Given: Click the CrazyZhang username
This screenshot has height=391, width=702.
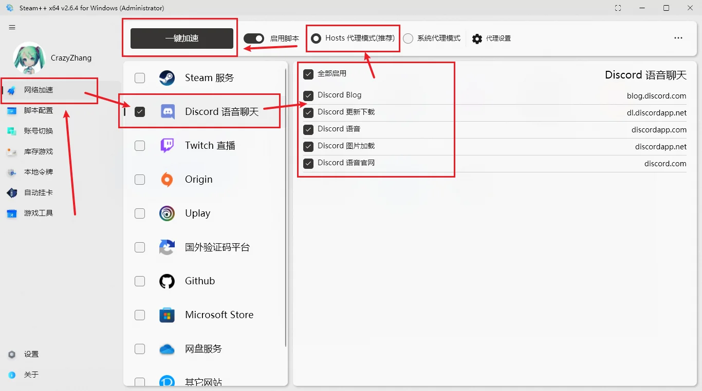Looking at the screenshot, I should [x=71, y=58].
